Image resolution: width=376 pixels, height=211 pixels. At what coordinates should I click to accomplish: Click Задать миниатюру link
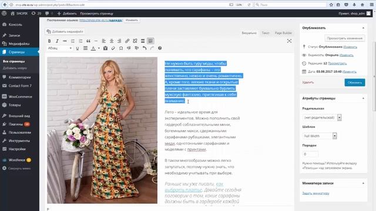point(315,193)
